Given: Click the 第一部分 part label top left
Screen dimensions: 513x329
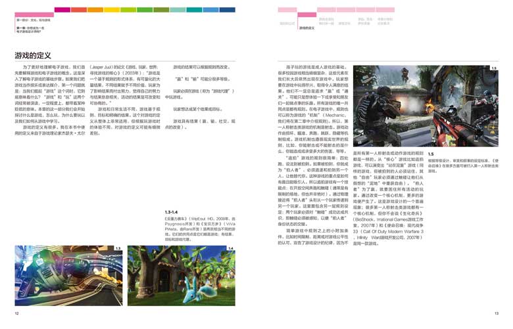Looking at the screenshot, I should click(x=34, y=20).
